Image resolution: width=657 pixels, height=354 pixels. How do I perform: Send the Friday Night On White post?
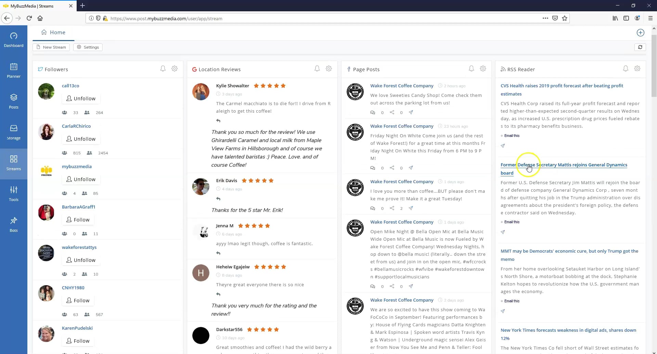click(411, 168)
